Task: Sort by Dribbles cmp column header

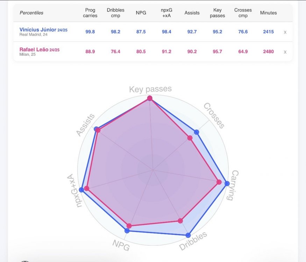Action: pyautogui.click(x=115, y=13)
